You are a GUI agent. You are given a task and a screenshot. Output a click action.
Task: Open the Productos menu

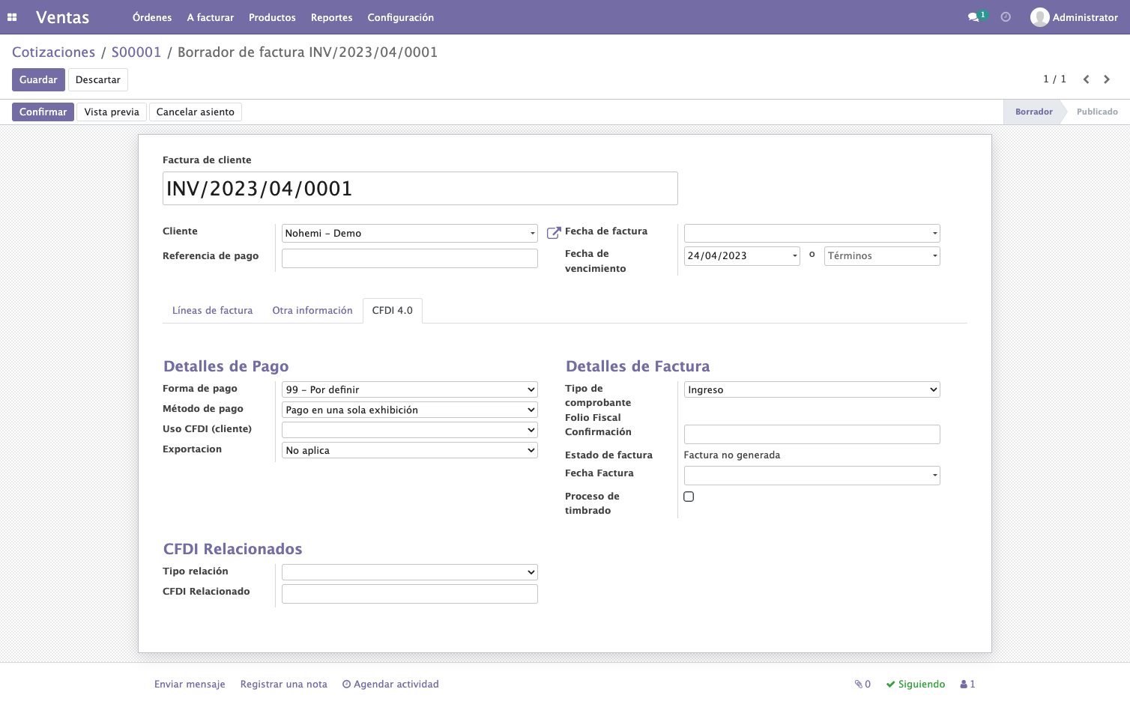[x=272, y=17]
